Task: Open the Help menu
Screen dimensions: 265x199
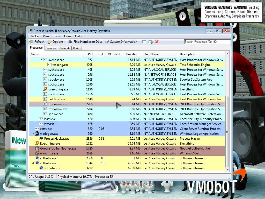Action: 78,36
